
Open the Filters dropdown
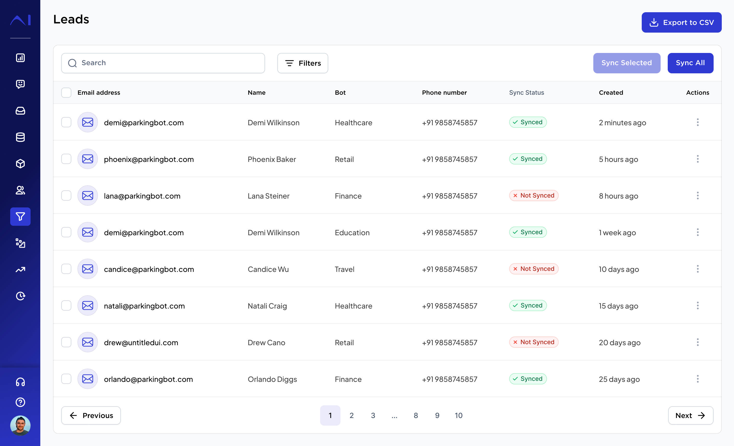[x=303, y=63]
